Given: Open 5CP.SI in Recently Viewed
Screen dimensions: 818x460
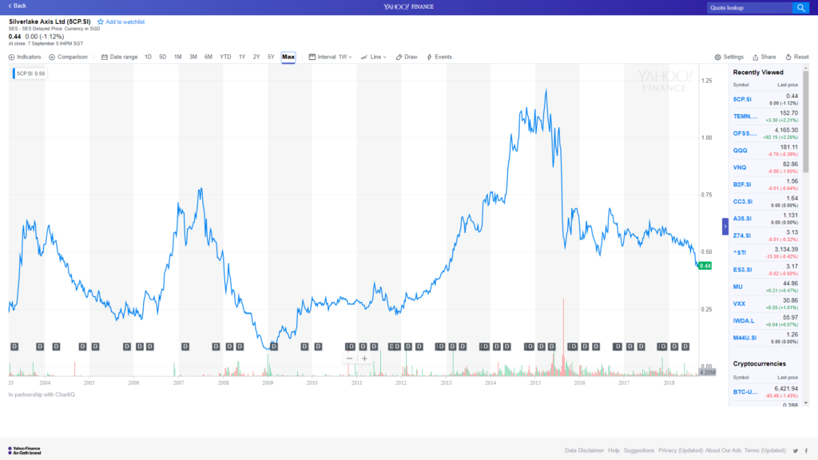Looking at the screenshot, I should point(742,99).
